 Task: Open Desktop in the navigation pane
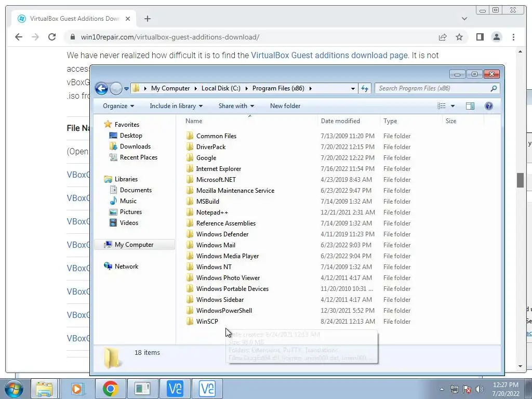[x=131, y=136]
